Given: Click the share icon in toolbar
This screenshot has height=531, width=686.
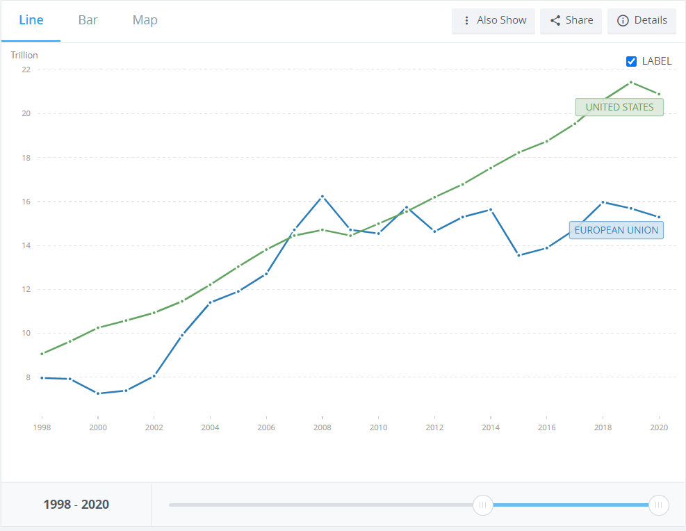Looking at the screenshot, I should pos(555,21).
